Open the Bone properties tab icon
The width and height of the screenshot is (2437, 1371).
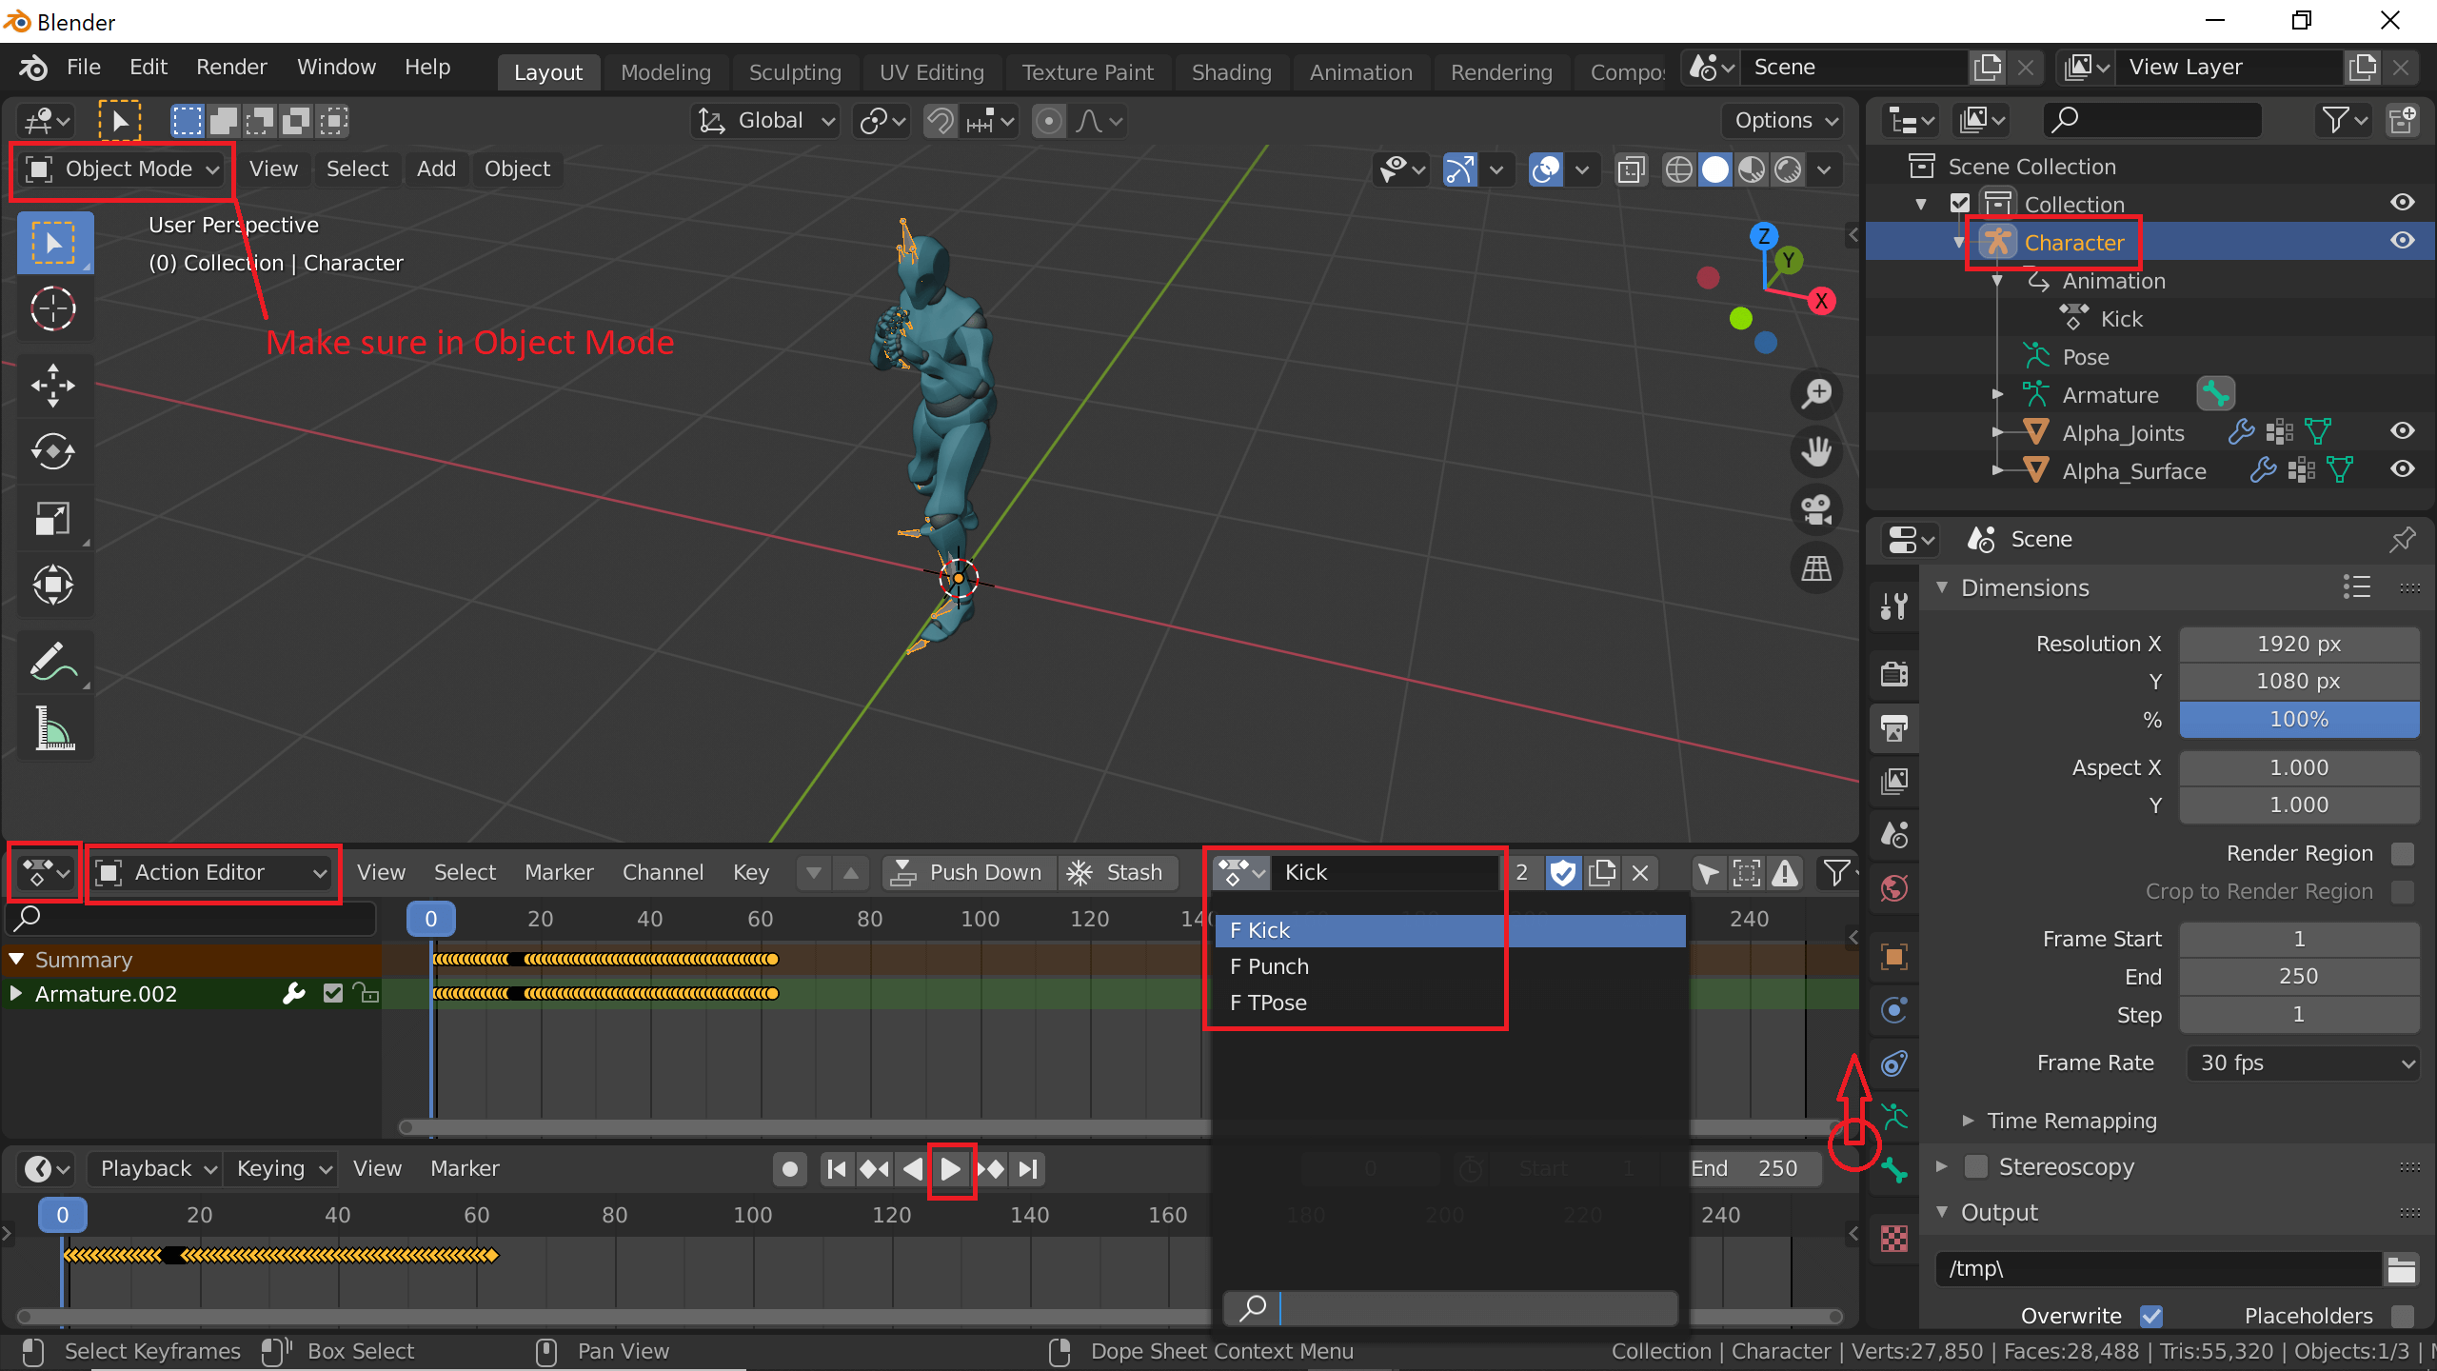point(1894,1170)
